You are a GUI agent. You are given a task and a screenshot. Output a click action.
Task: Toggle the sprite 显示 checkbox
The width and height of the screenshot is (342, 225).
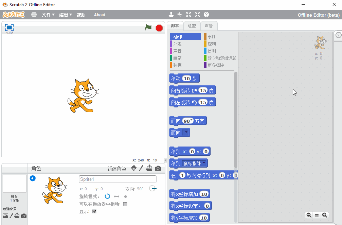[94, 211]
